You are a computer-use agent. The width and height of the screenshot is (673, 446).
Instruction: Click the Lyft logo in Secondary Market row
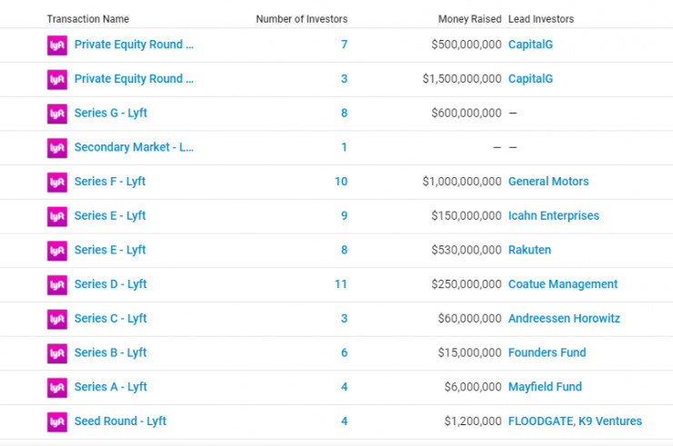pyautogui.click(x=57, y=147)
